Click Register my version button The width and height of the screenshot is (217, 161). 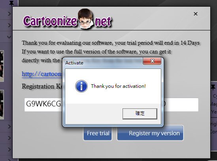pyautogui.click(x=150, y=133)
